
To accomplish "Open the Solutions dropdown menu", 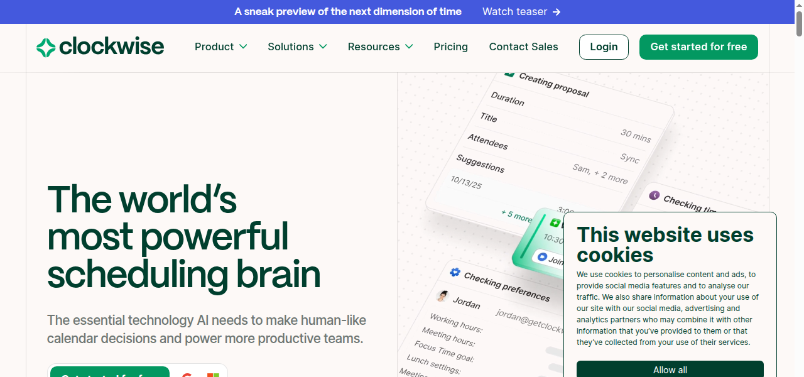I will click(x=297, y=47).
